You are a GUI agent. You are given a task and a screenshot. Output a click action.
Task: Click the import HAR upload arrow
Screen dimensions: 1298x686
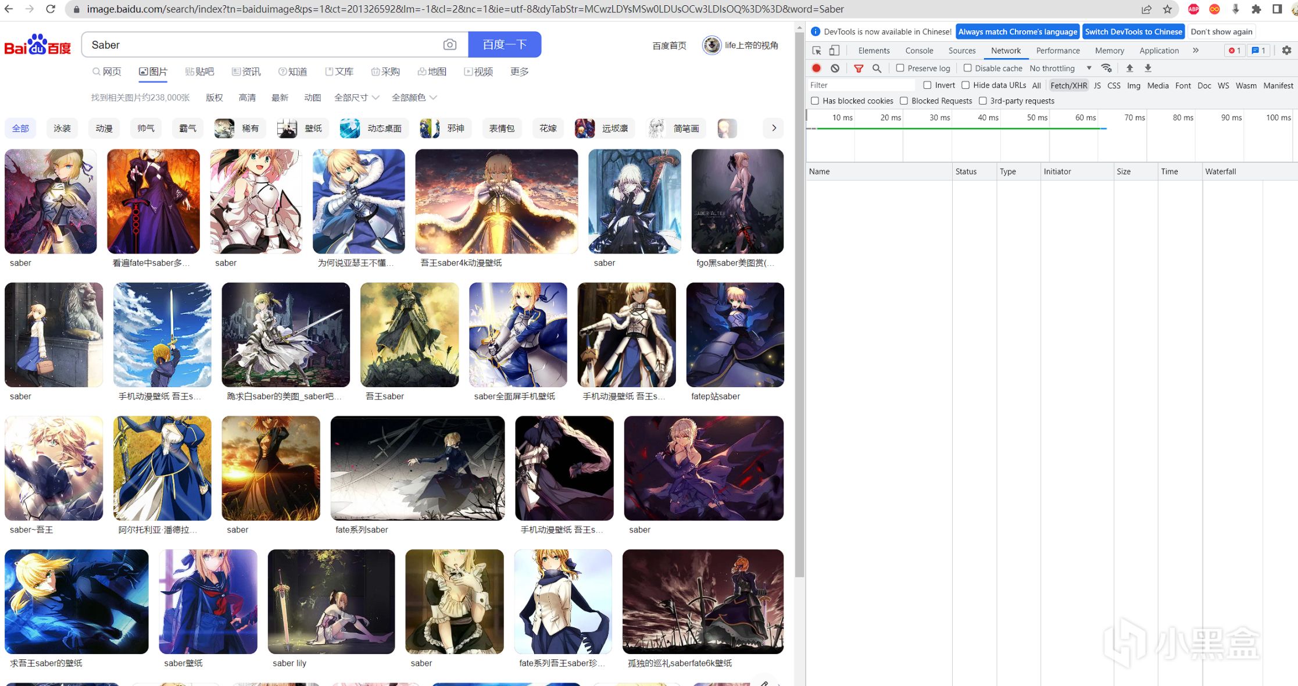click(x=1129, y=68)
